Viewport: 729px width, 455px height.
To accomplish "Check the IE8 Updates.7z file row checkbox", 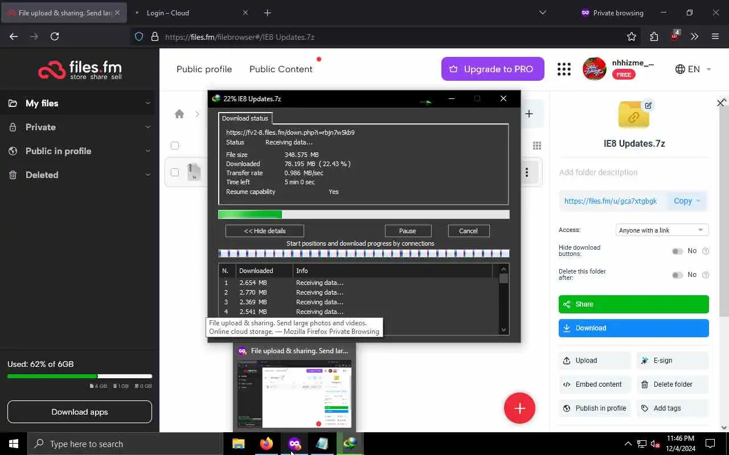I will (175, 172).
